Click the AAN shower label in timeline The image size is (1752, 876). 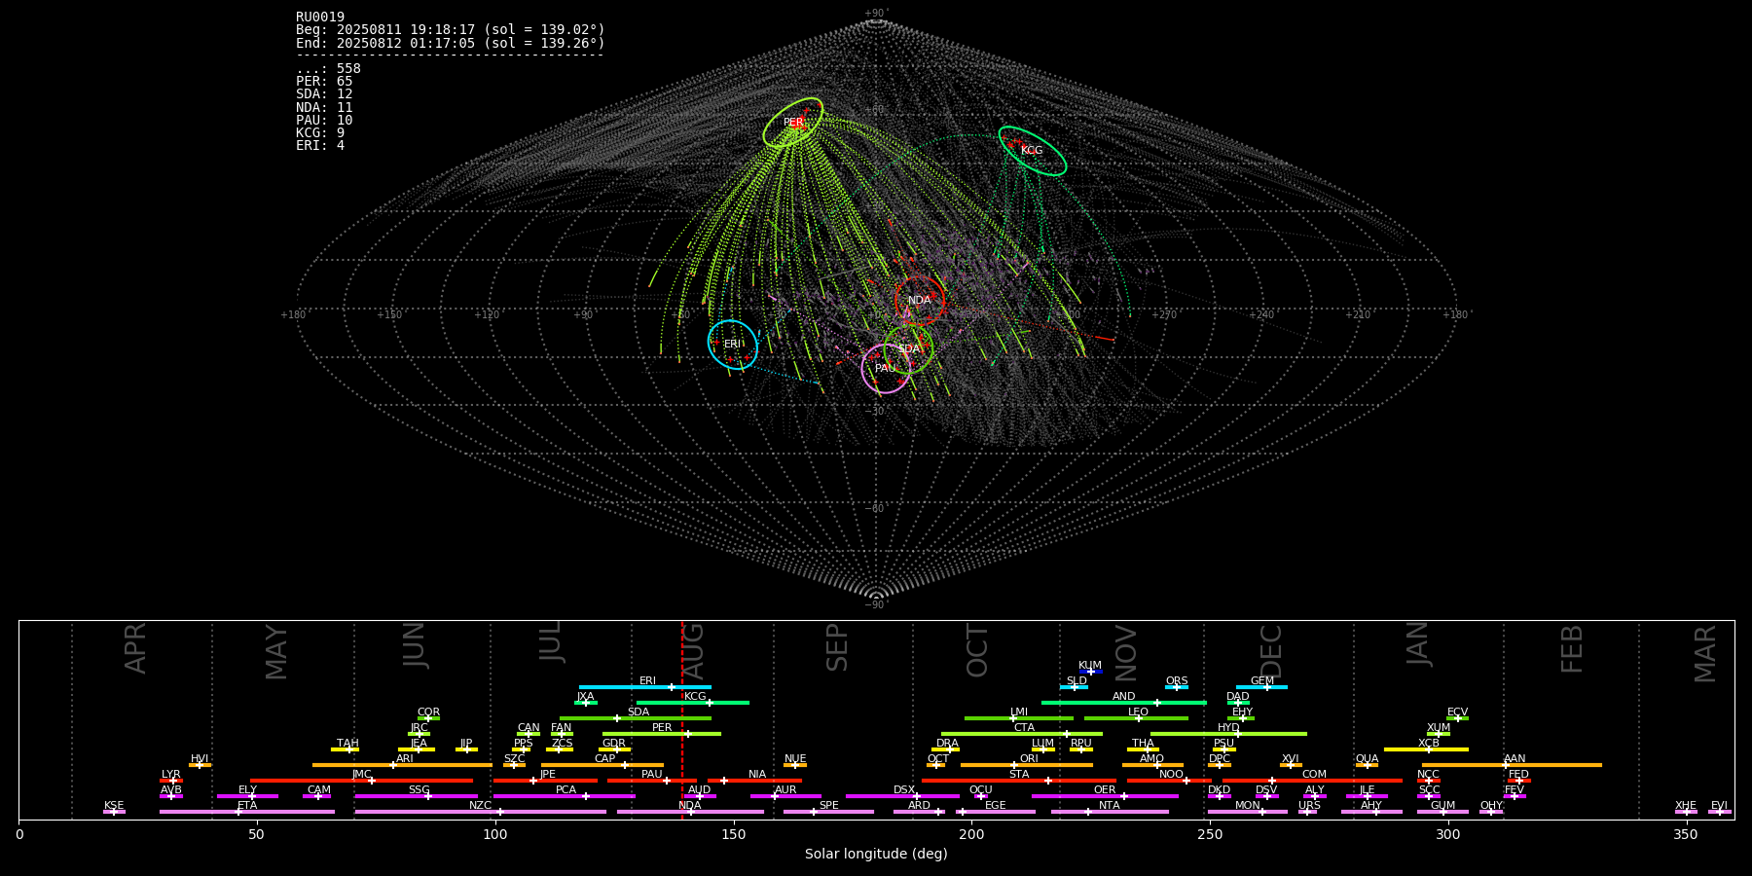(x=1515, y=759)
